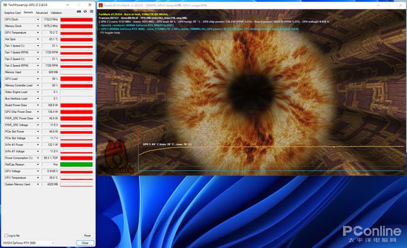Expand the PCIe Slot Voltage dropdown

pyautogui.click(x=38, y=138)
